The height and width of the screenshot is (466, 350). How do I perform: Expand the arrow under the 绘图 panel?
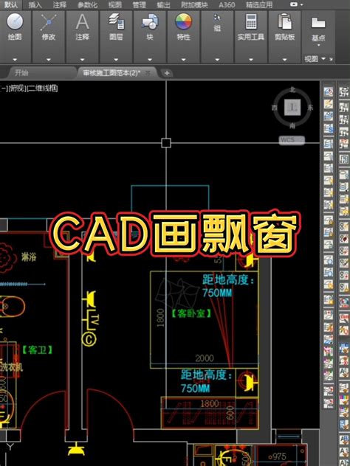(15, 60)
